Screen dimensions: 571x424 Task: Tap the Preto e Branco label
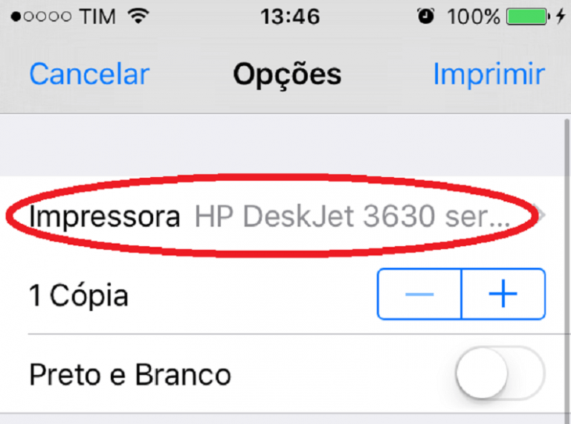[x=130, y=374]
